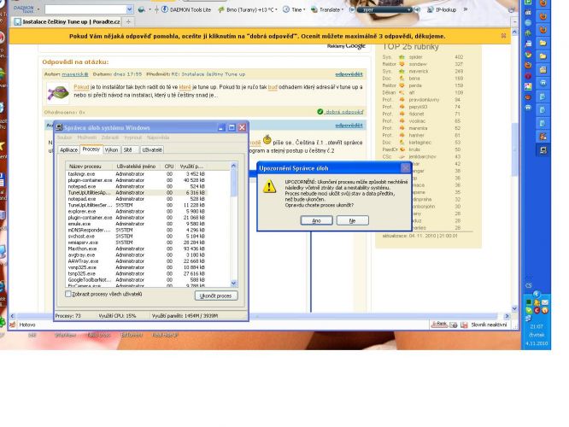
Task: Click the taskbar clock showing 21:07
Action: pyautogui.click(x=537, y=326)
